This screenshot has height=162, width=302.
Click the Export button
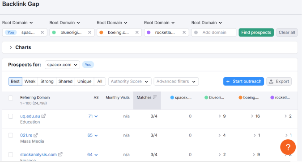279,82
